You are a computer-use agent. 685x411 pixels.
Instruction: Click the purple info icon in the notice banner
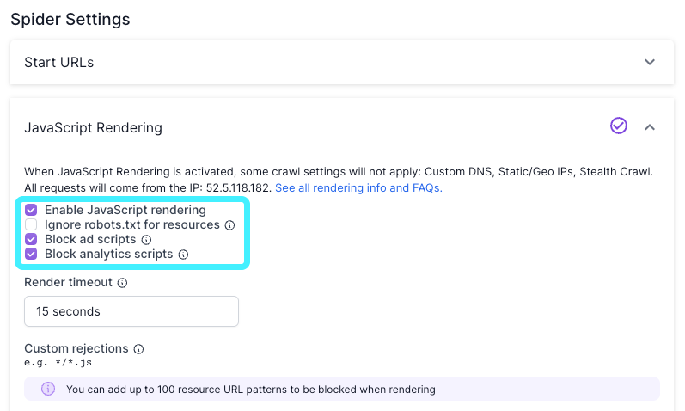[x=48, y=389]
